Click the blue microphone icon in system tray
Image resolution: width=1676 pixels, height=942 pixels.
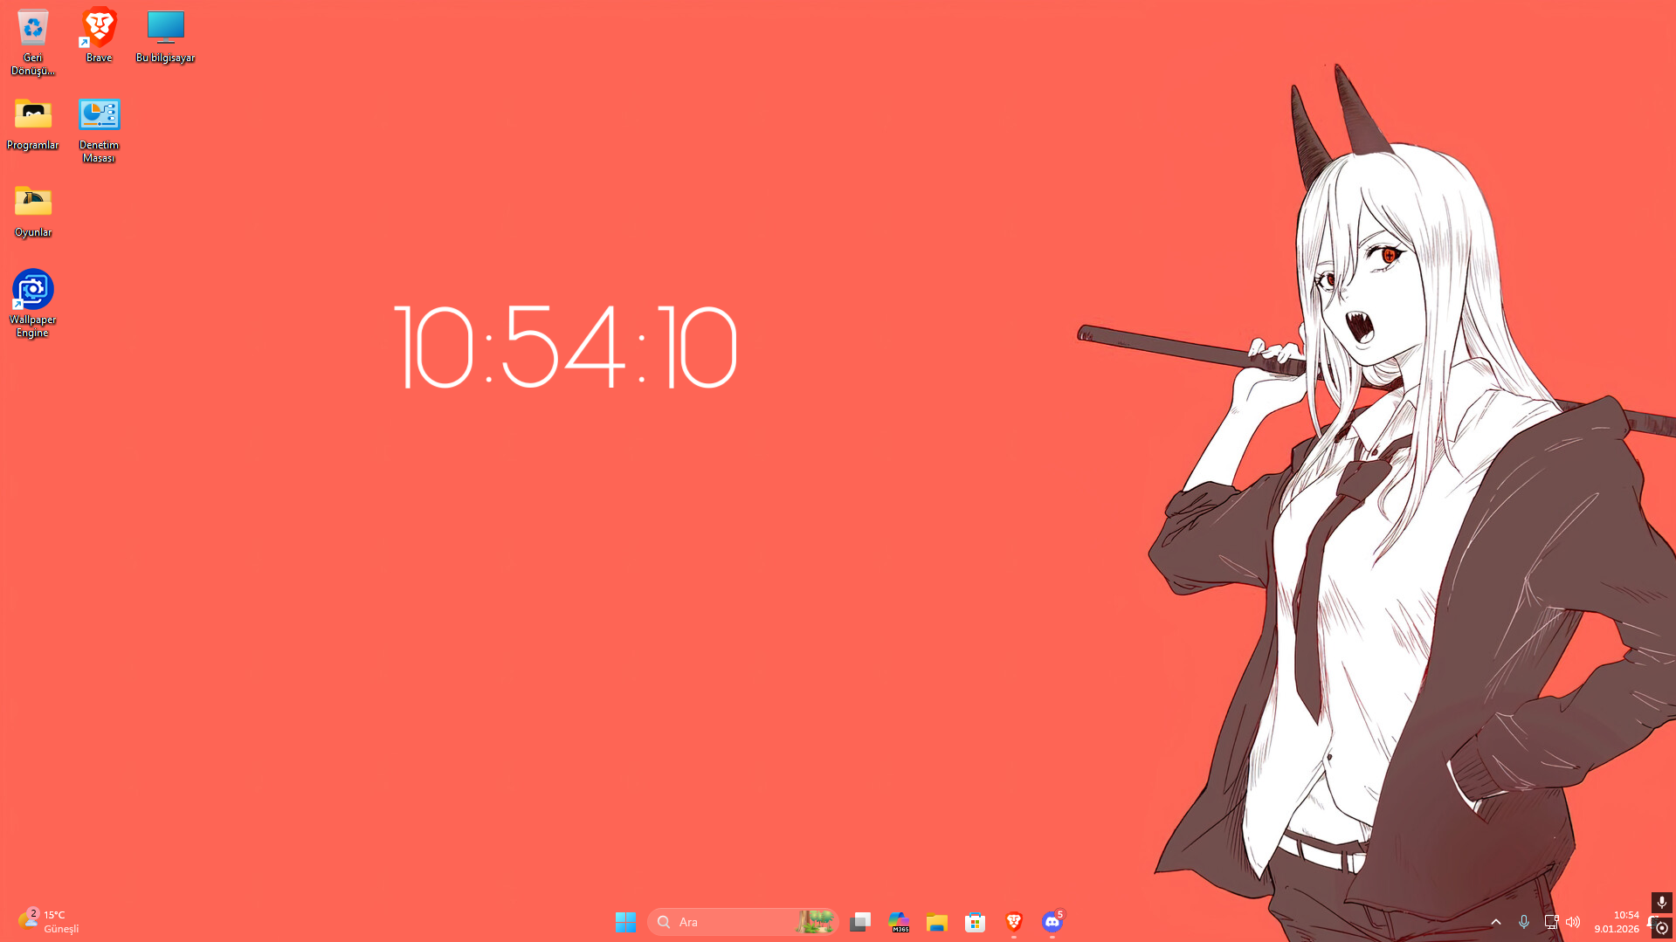pyautogui.click(x=1524, y=922)
